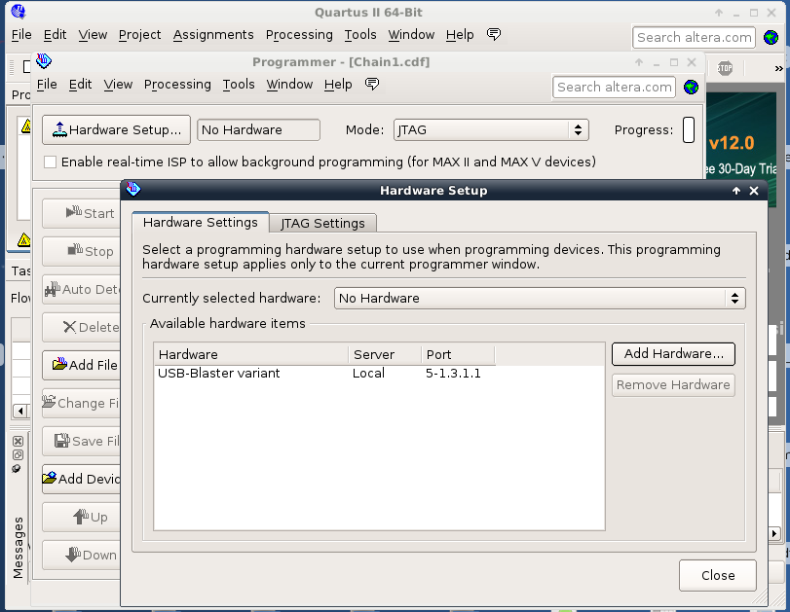Open Assignments menu in Quartus II

pyautogui.click(x=213, y=34)
